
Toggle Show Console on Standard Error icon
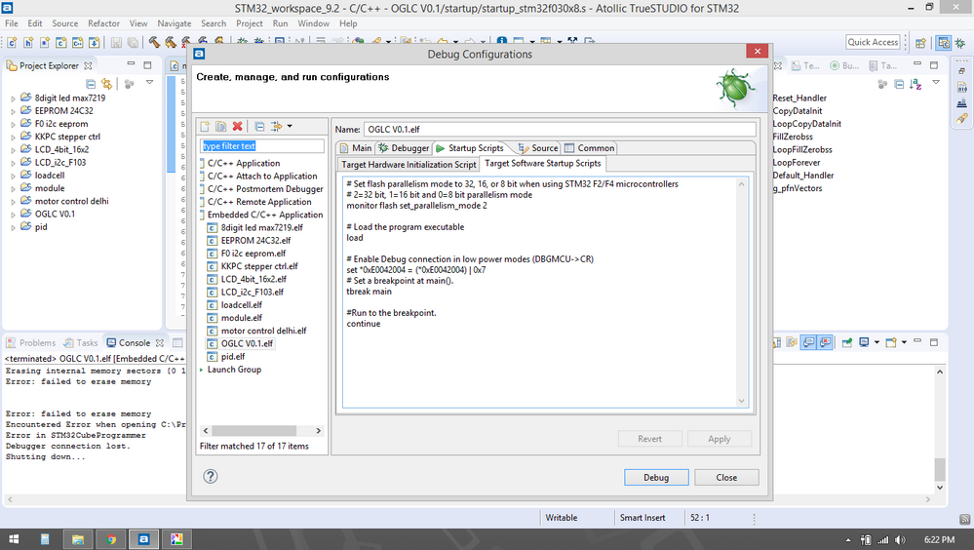coord(825,342)
